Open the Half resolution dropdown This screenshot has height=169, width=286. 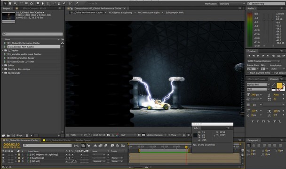point(128,135)
